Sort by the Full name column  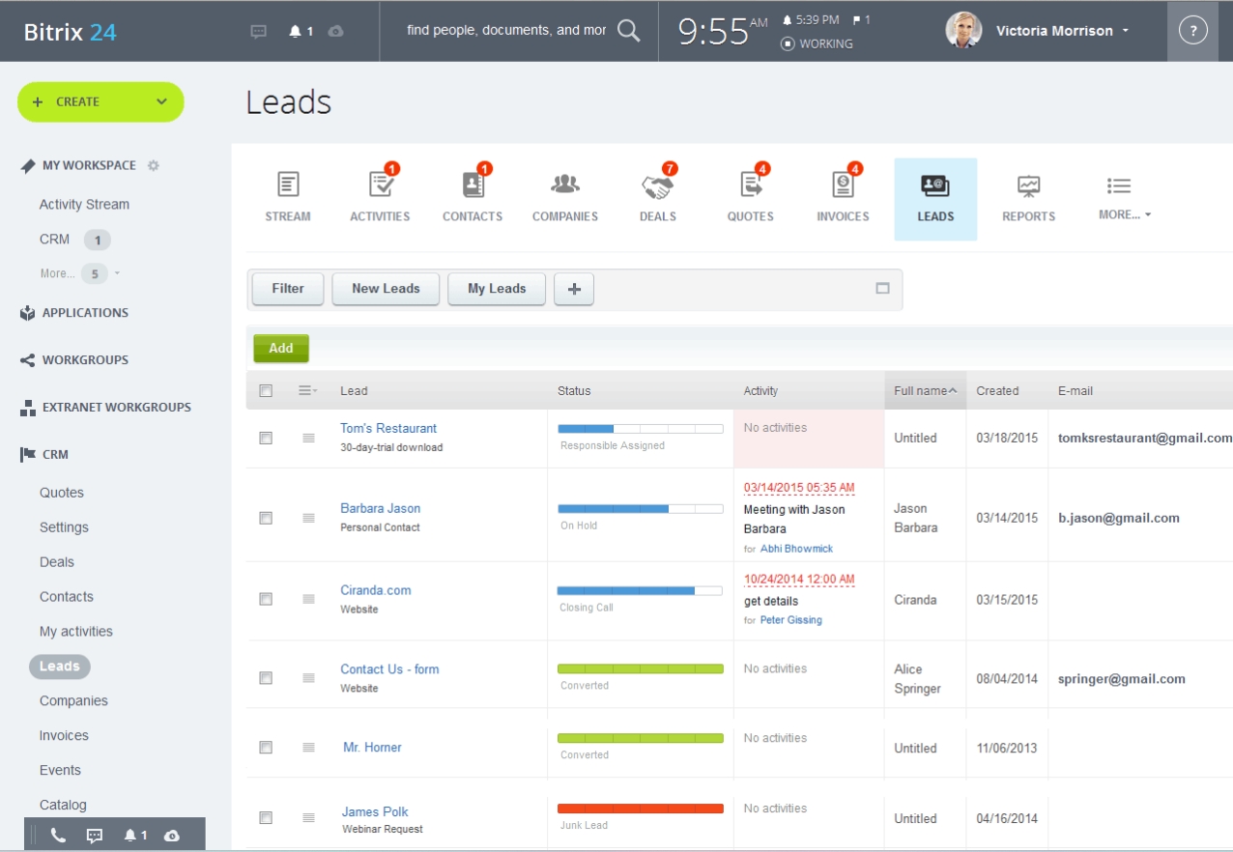[925, 390]
